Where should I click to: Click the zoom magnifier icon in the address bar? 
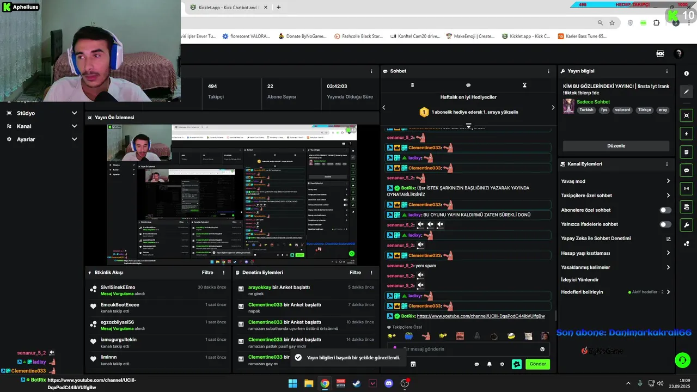[x=600, y=23]
